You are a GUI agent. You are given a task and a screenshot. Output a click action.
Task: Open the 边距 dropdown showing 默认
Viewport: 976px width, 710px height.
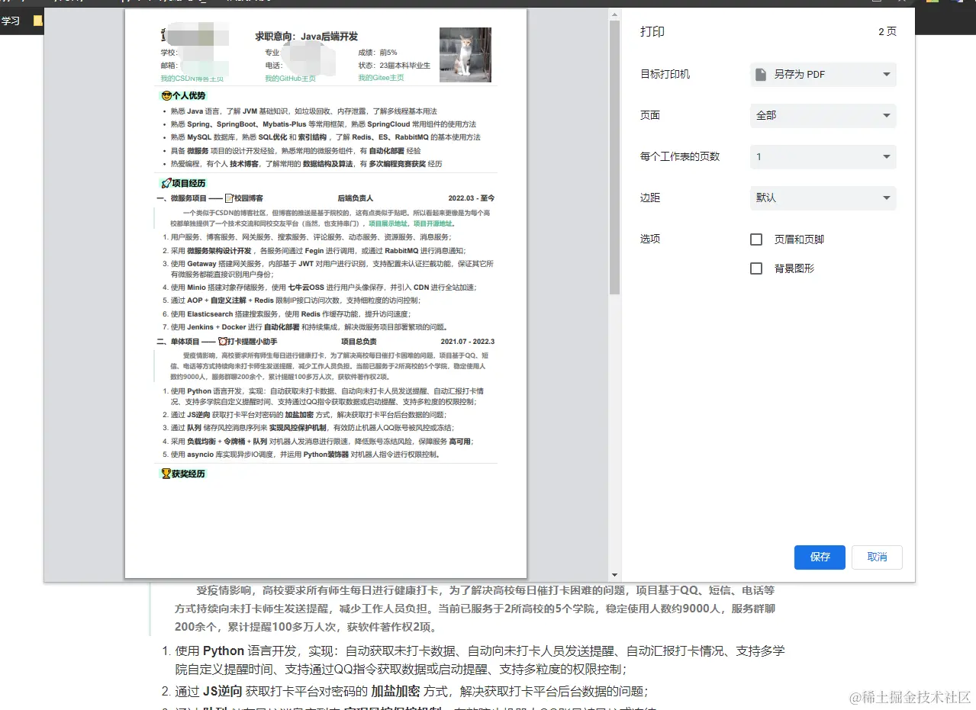[x=823, y=198]
